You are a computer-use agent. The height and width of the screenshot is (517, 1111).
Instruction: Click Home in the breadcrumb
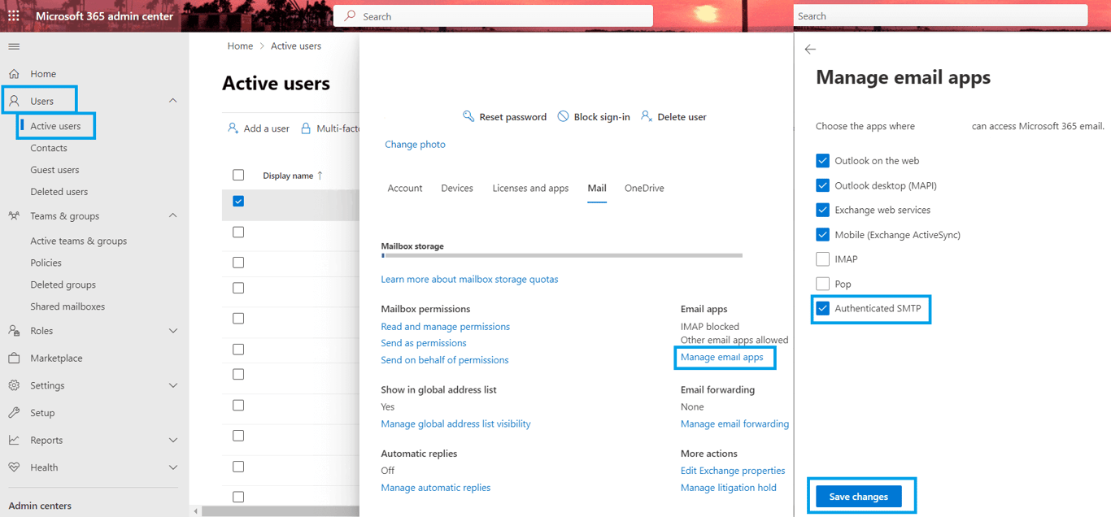click(240, 46)
